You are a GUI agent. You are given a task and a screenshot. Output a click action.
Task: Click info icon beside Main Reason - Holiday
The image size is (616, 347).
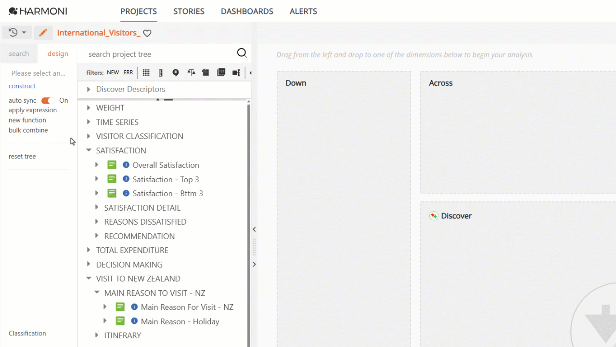coord(134,321)
